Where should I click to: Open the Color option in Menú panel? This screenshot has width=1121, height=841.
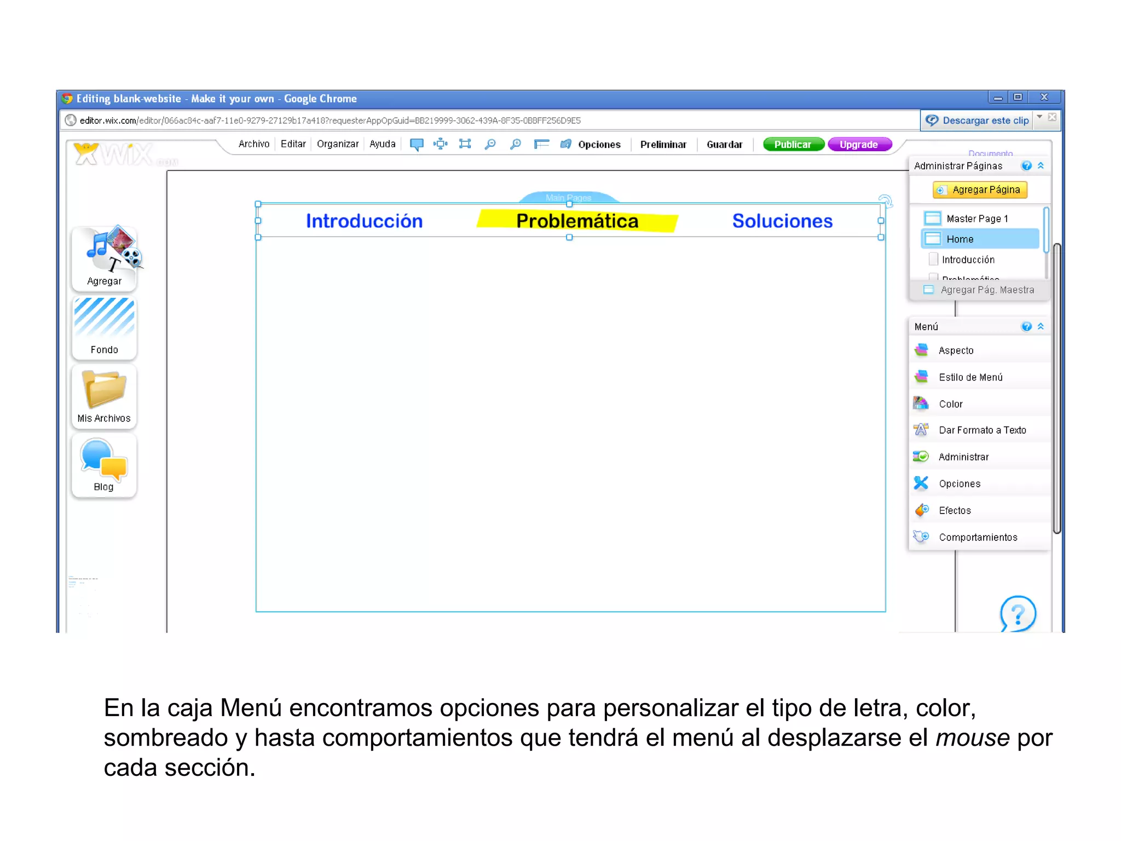click(x=979, y=404)
